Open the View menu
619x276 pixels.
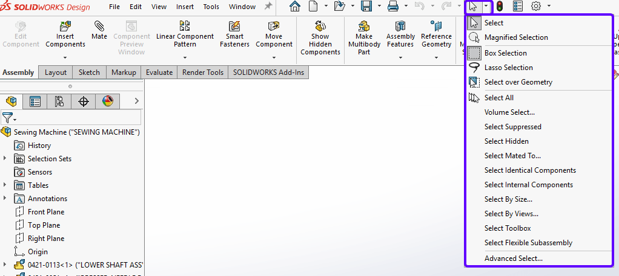point(159,7)
